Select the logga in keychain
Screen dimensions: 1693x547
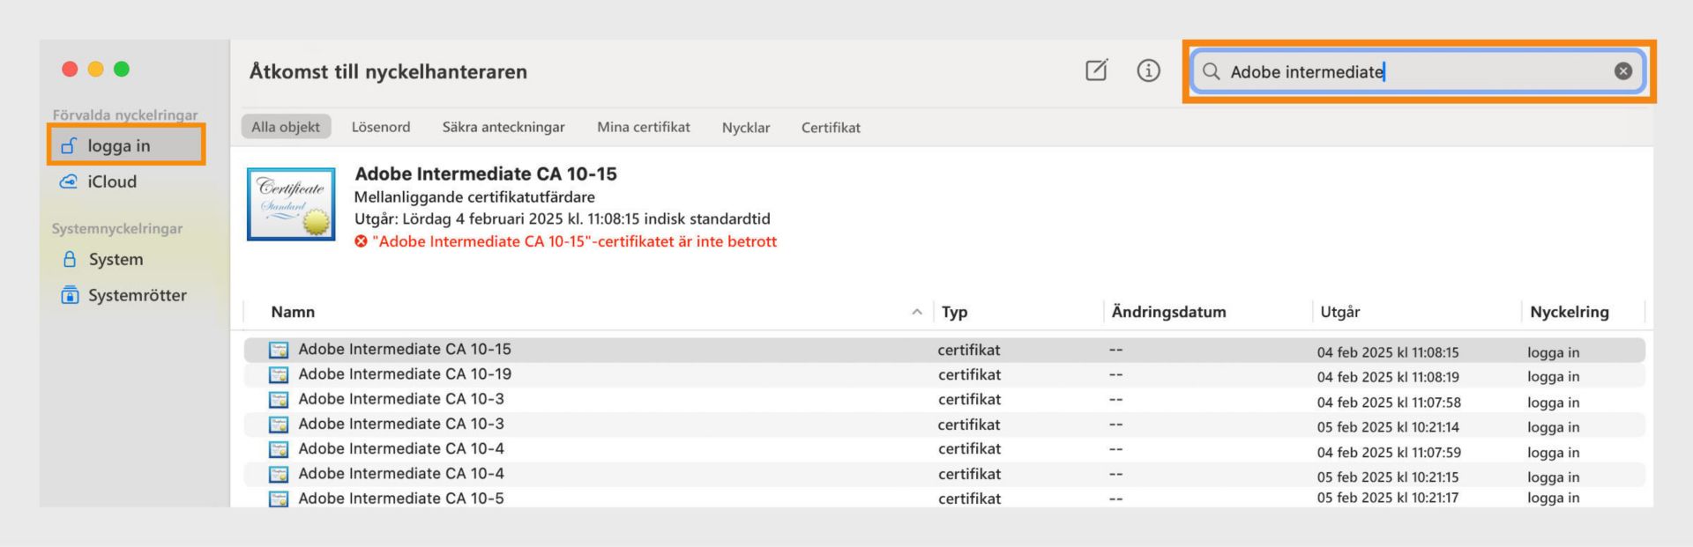tap(126, 145)
